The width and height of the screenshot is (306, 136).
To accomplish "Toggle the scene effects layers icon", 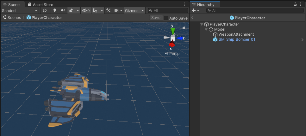I will point(71,10).
